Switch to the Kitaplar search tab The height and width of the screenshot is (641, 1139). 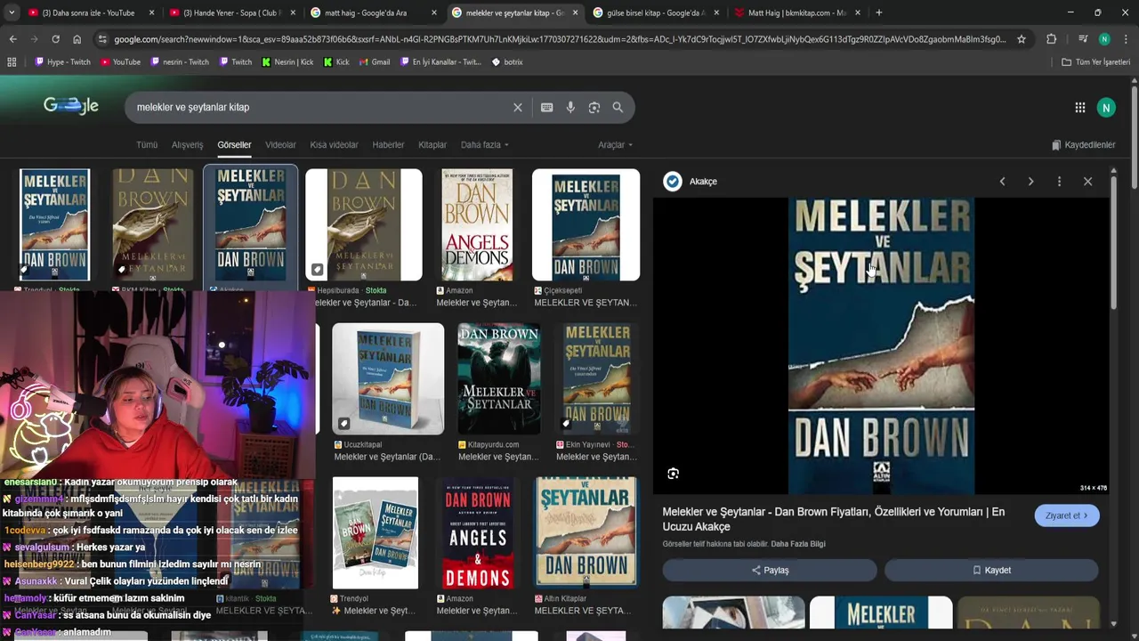432,145
